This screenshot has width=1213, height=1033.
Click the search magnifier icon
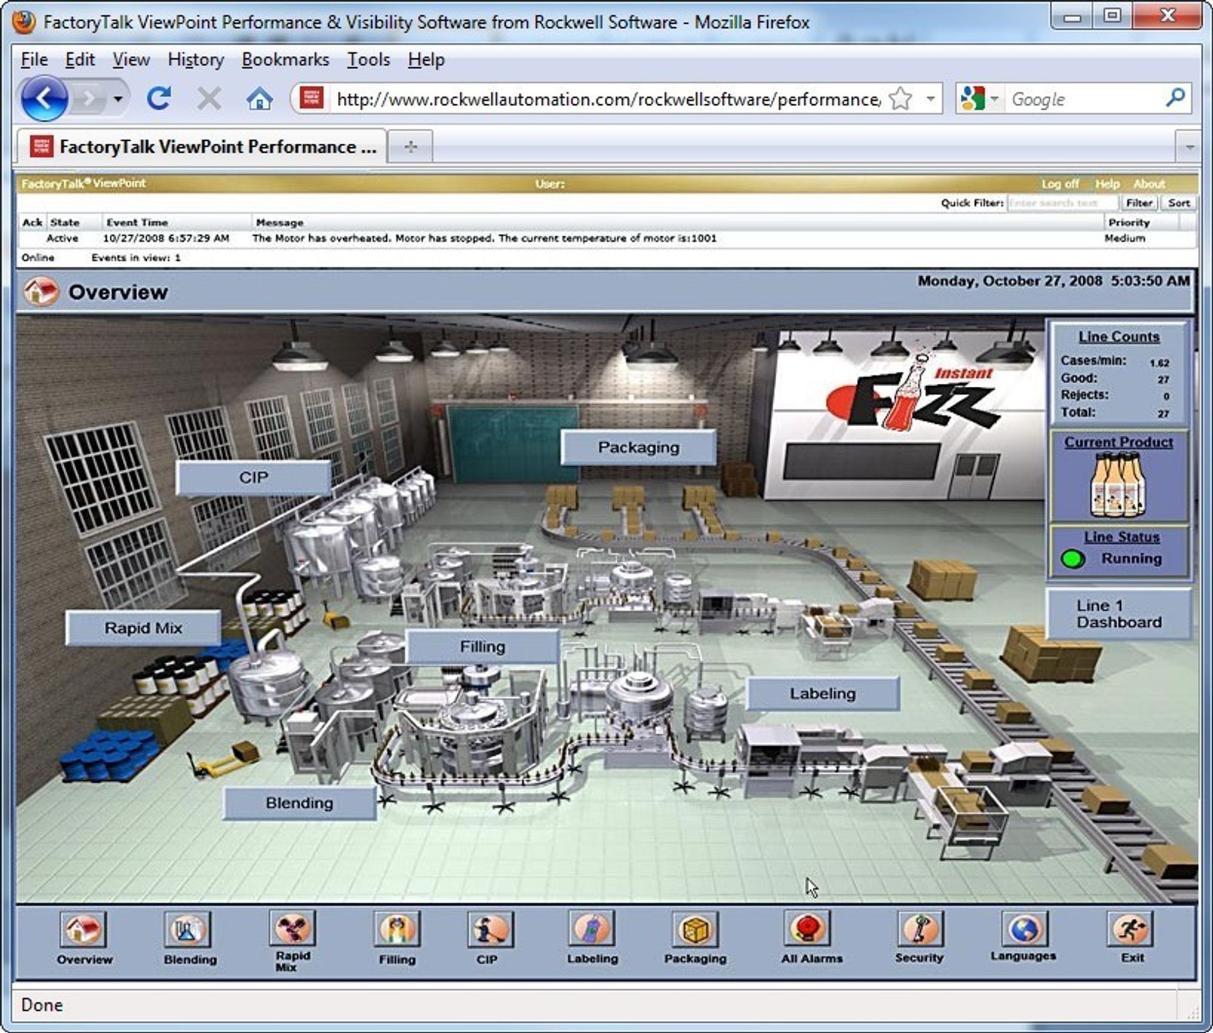pos(1175,98)
